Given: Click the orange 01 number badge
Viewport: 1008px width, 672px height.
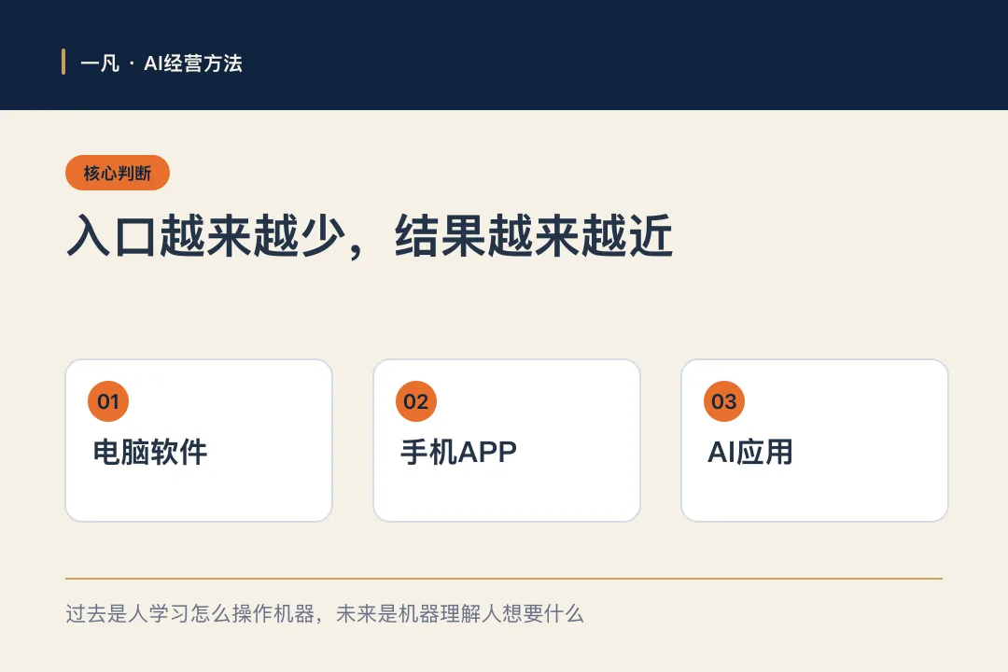Looking at the screenshot, I should tap(108, 401).
